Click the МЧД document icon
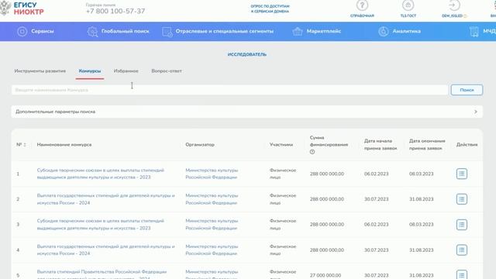This screenshot has width=496, height=279. [x=474, y=31]
